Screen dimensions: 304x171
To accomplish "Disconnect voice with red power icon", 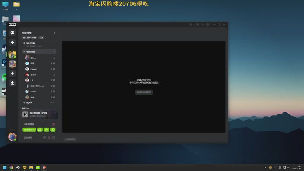I will pos(54,124).
